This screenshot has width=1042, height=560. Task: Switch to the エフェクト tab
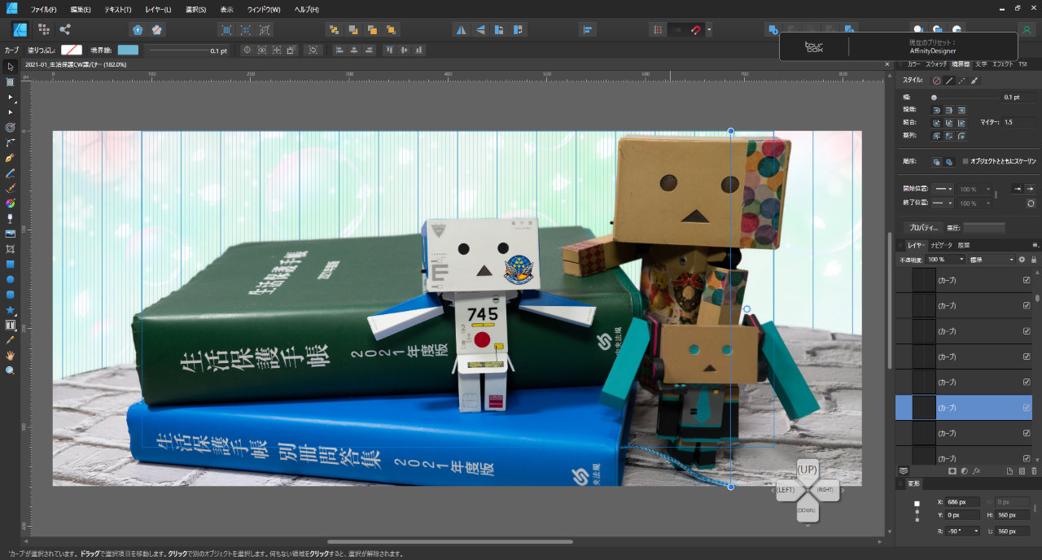(x=1003, y=63)
